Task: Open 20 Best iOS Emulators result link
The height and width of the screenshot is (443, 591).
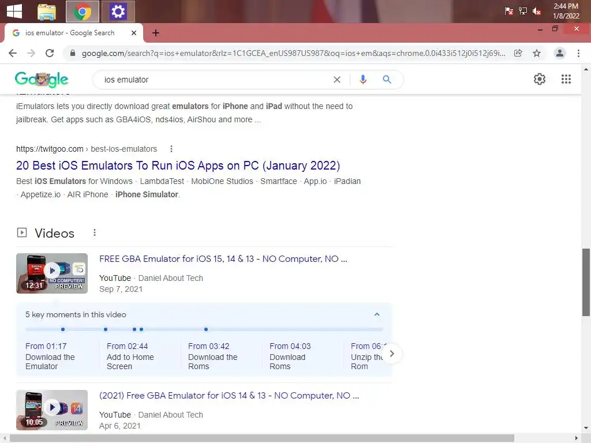Action: tap(178, 166)
